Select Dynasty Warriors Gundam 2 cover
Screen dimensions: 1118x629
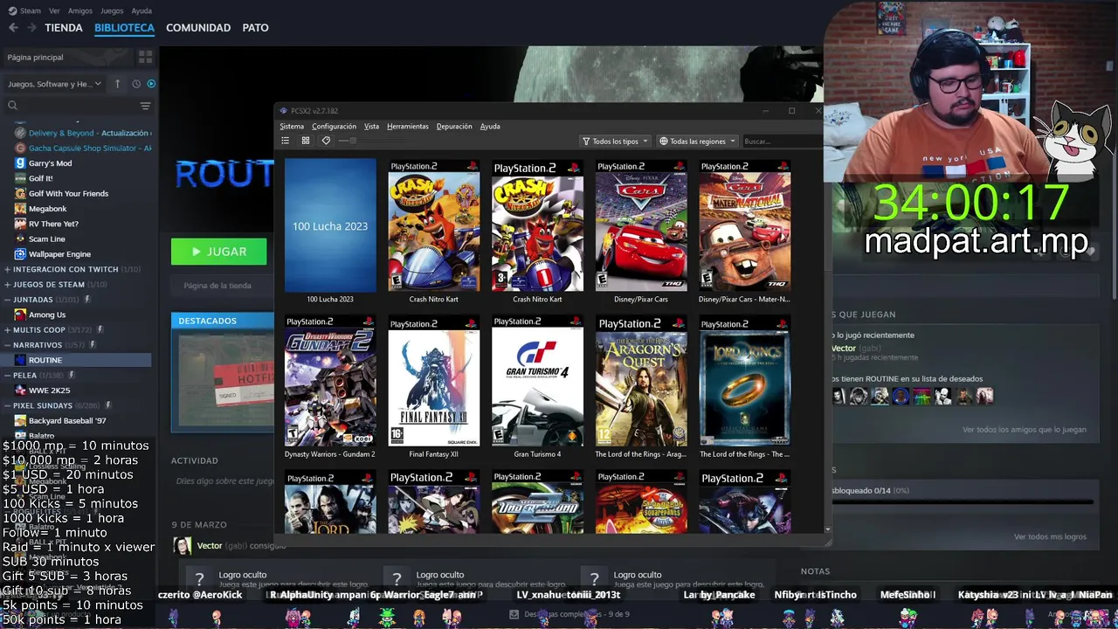(330, 381)
